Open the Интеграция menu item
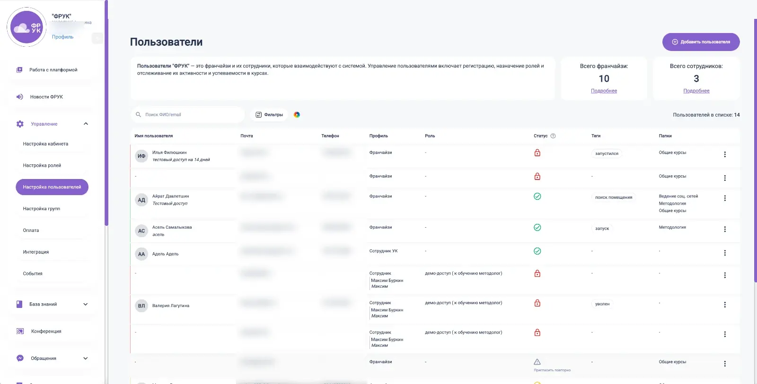 [x=36, y=252]
